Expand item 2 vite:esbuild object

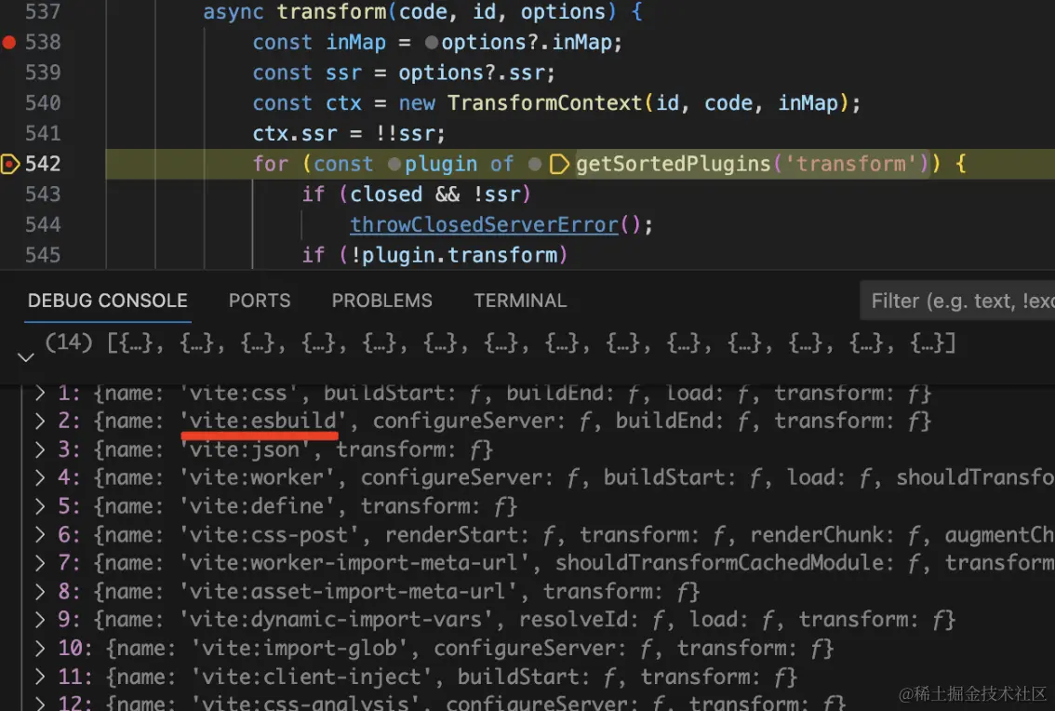click(40, 422)
